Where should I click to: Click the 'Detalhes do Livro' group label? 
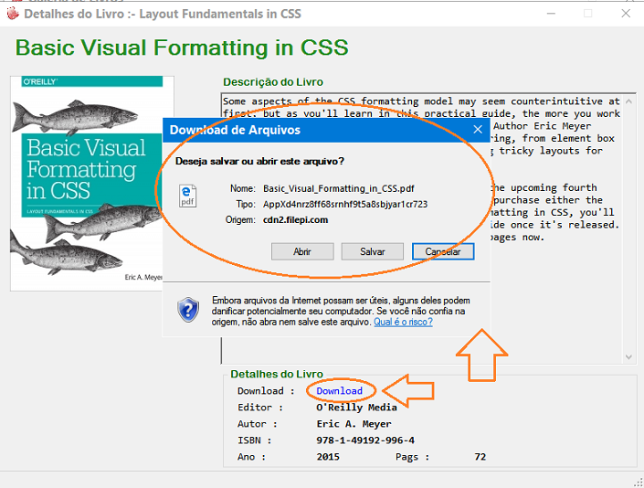(x=277, y=374)
